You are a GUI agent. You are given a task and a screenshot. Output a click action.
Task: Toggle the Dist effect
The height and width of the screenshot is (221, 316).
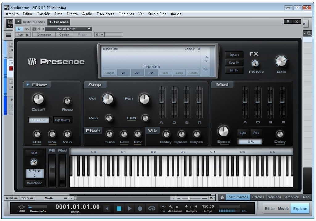click(x=137, y=73)
